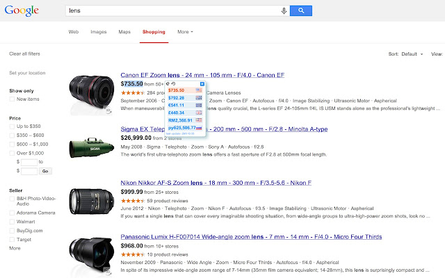Show More sellers in the sidebar
Image resolution: width=445 pixels, height=278 pixels.
[15, 248]
